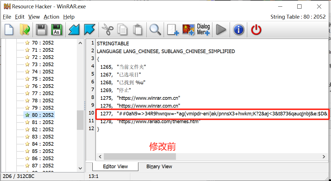Open Find with the magnifier icon

pyautogui.click(x=155, y=29)
